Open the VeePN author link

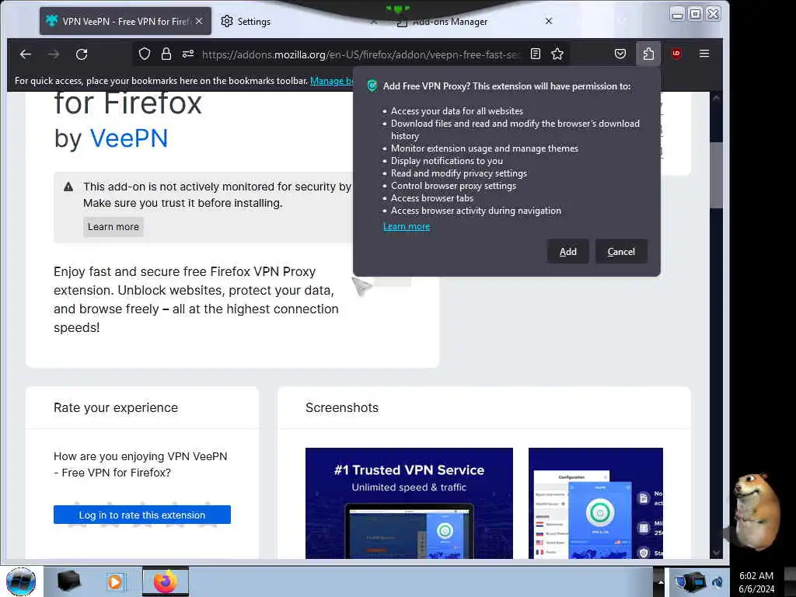pos(129,138)
